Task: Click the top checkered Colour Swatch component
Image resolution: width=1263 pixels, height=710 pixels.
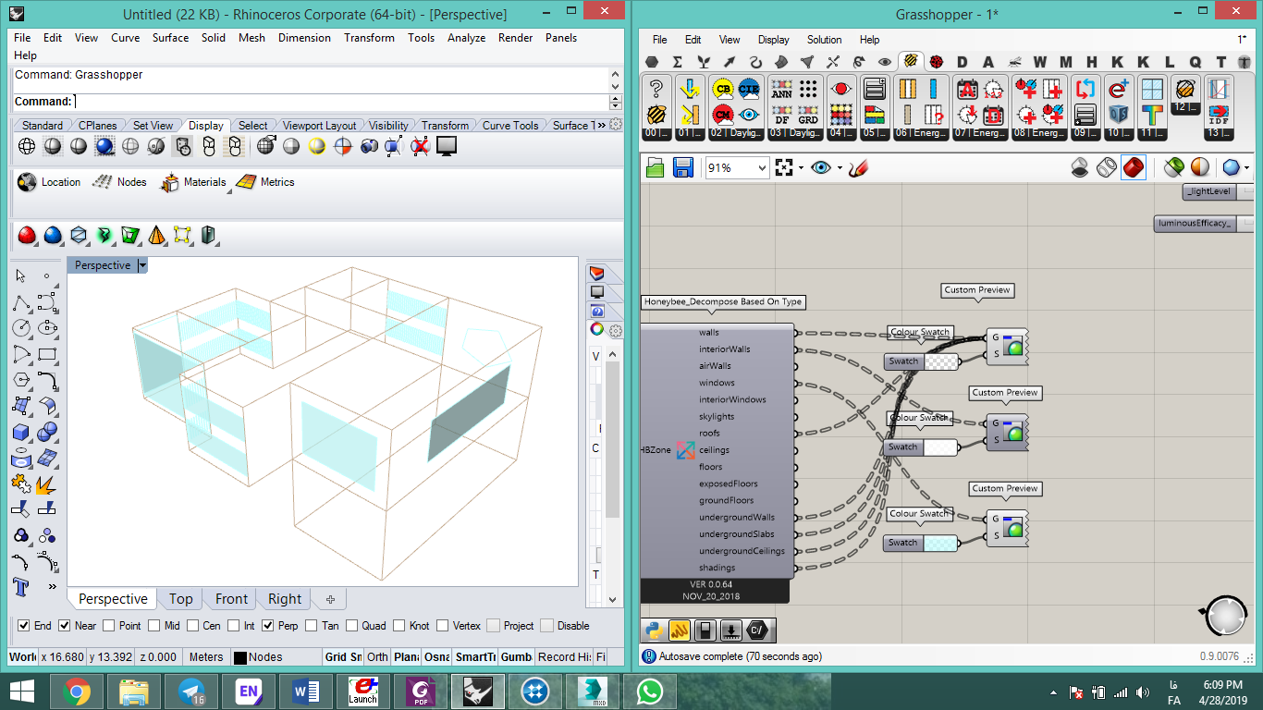Action: 922,361
